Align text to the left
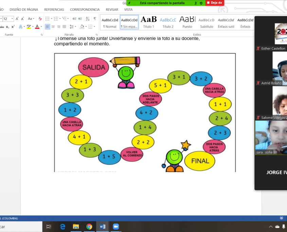 [48, 27]
